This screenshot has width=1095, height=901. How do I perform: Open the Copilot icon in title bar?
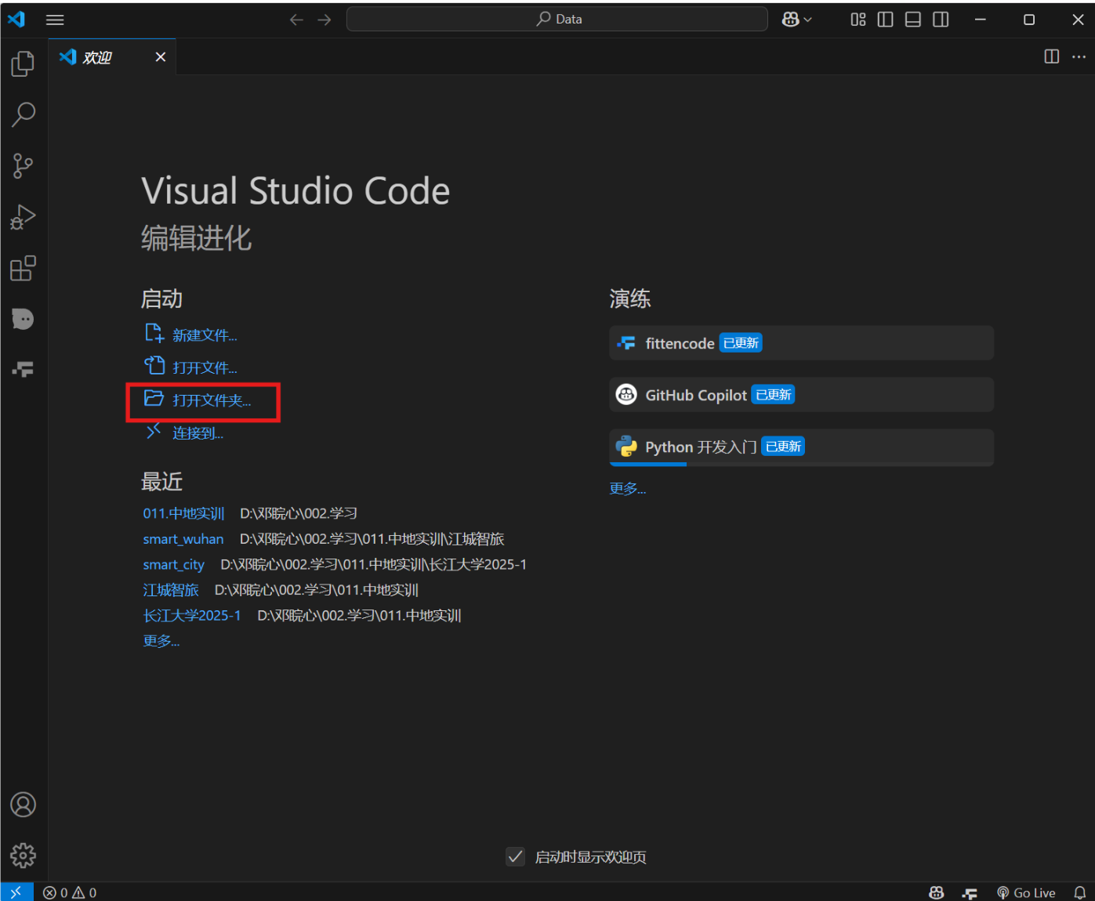point(791,20)
